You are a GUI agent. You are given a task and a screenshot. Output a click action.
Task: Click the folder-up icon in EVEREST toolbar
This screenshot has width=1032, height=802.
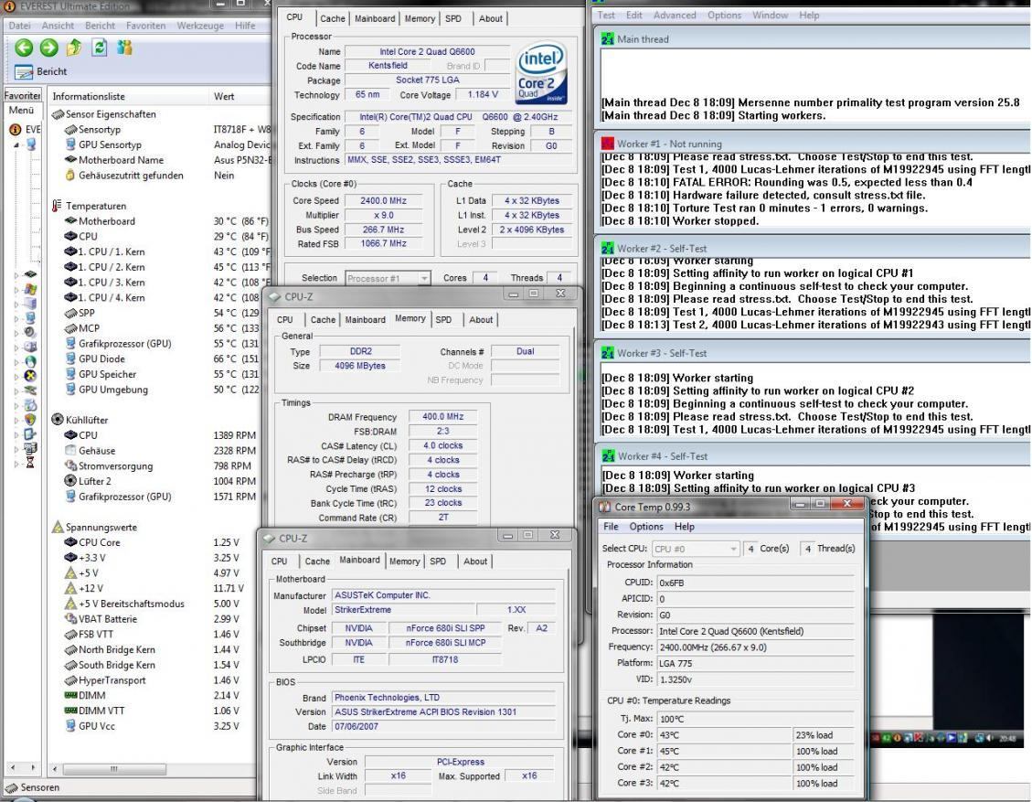click(74, 48)
